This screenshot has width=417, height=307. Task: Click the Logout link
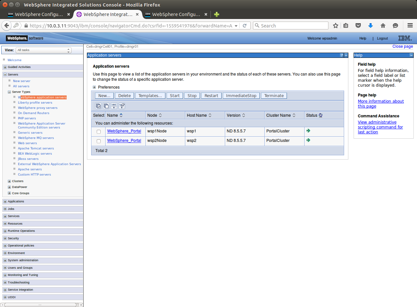click(x=382, y=38)
